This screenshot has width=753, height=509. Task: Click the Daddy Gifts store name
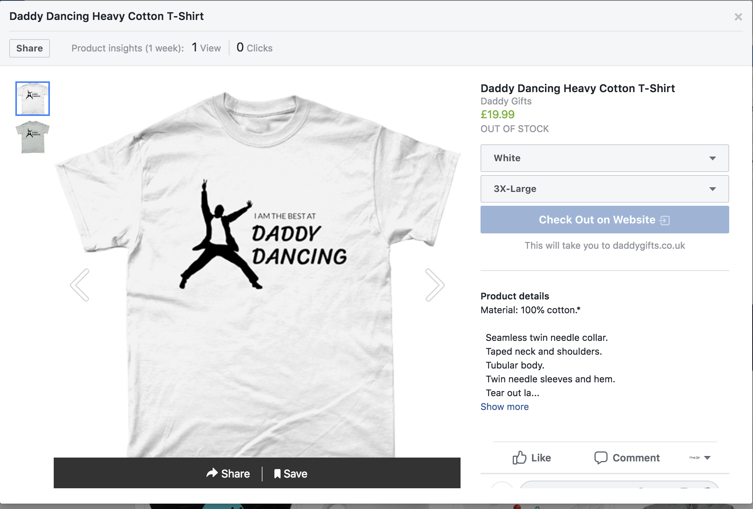pos(506,101)
